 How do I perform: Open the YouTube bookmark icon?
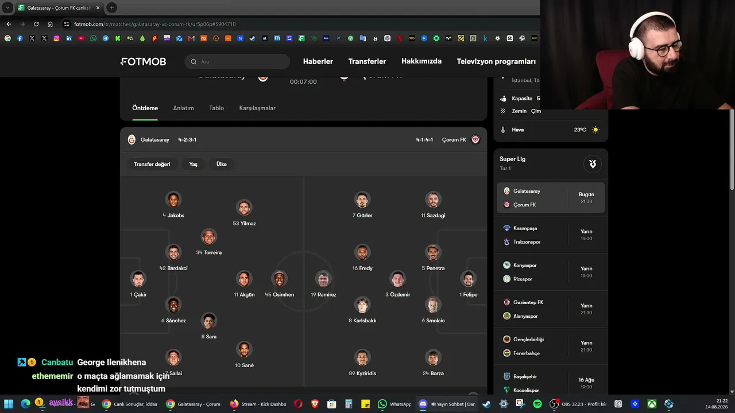(x=81, y=38)
